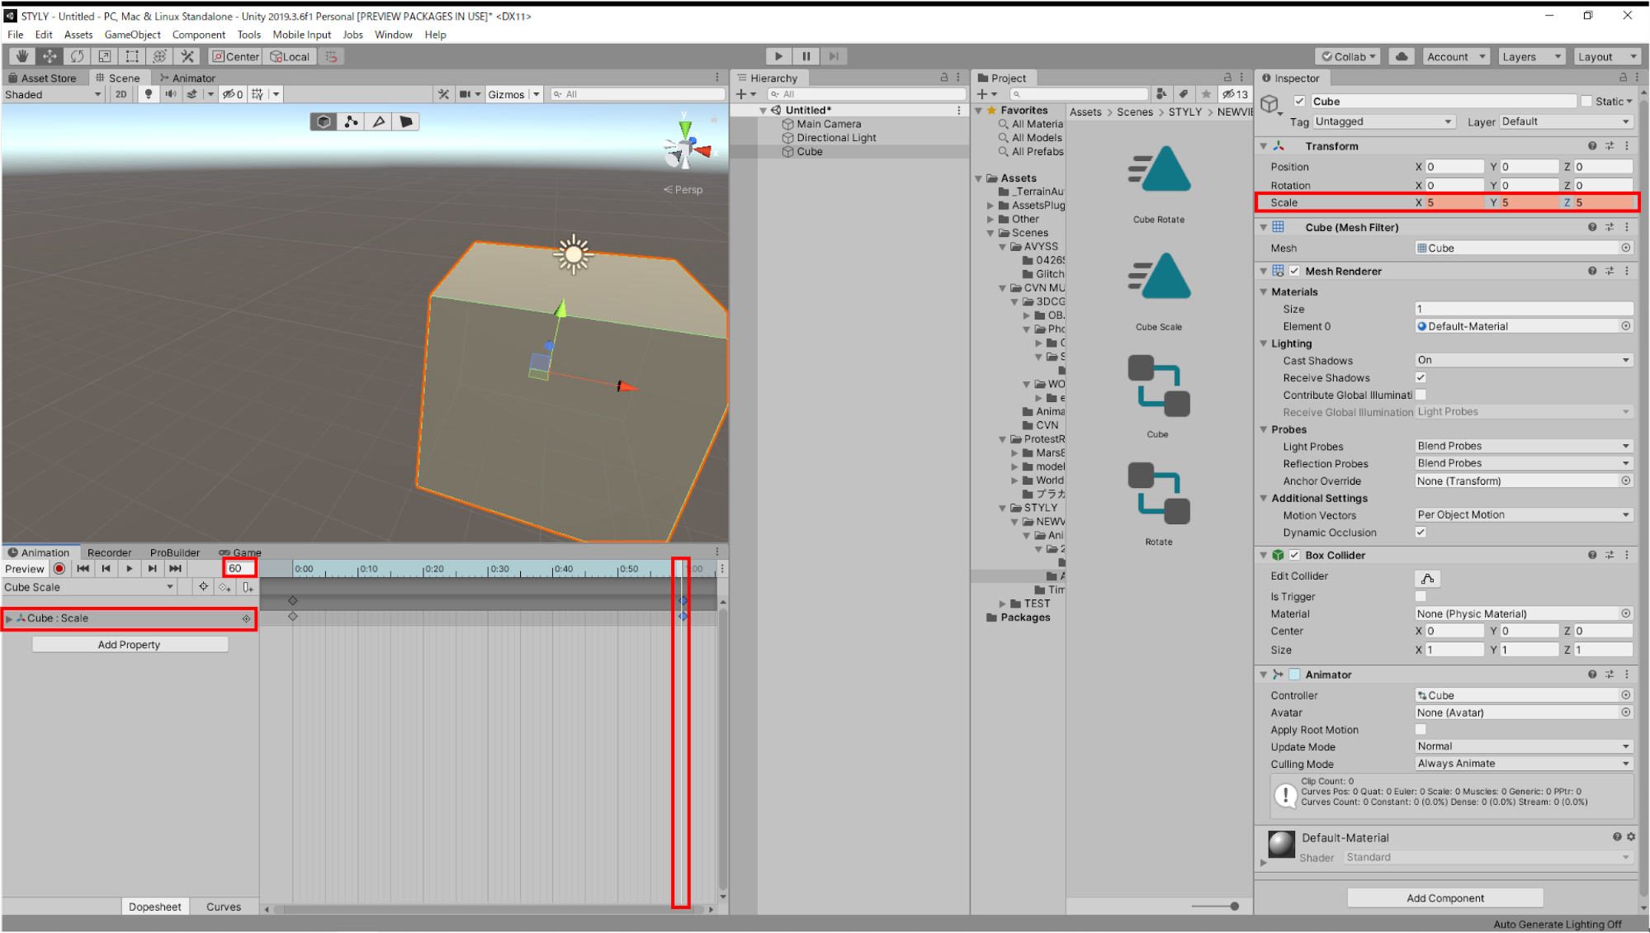Viewport: 1650px width, 933px height.
Task: Click Edit Collider icon button
Action: click(1427, 578)
